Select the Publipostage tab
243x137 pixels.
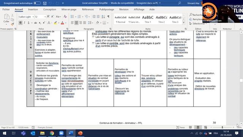click(107, 10)
